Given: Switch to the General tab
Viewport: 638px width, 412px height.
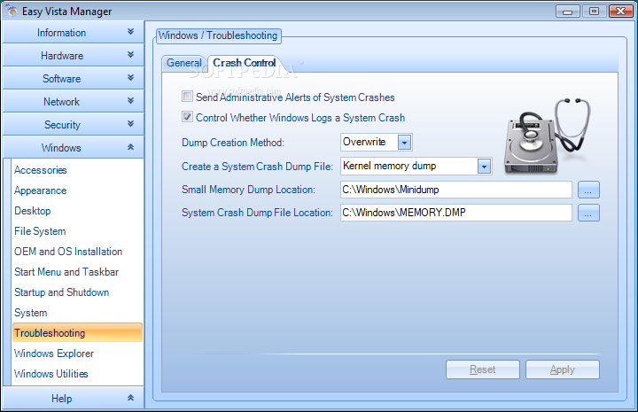Looking at the screenshot, I should coord(184,63).
